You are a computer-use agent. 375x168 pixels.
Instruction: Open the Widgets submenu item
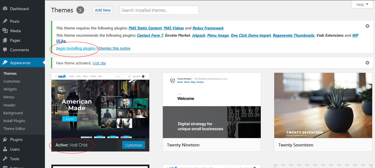(x=10, y=89)
